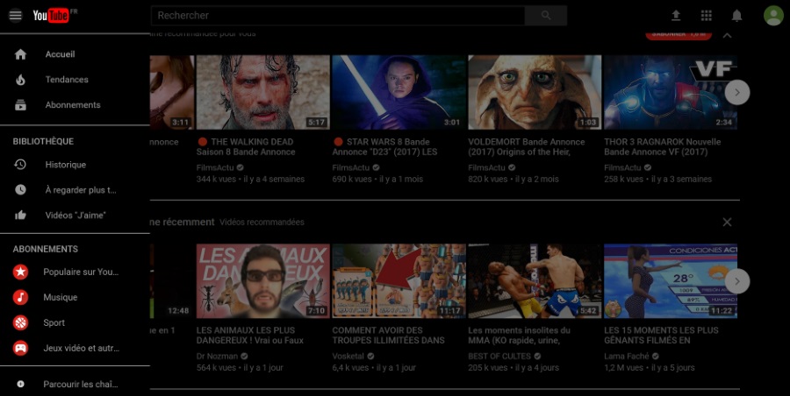Viewport: 790px width, 396px height.
Task: Open Les moments insolites du MMA title
Action: tap(519, 336)
